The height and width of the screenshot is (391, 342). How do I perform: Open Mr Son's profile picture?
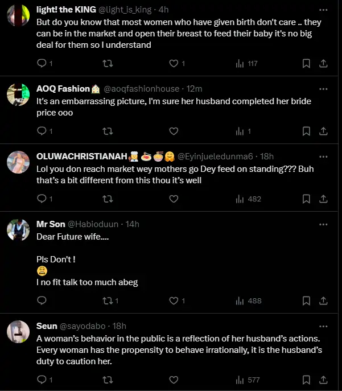pyautogui.click(x=18, y=230)
